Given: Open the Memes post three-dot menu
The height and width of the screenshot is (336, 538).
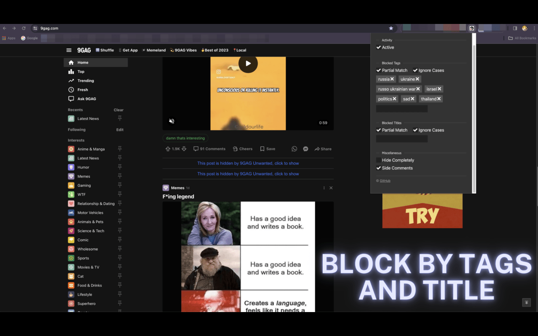Looking at the screenshot, I should (324, 188).
